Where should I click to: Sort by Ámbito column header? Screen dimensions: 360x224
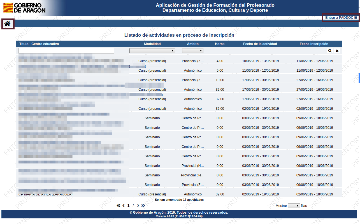tap(193, 44)
